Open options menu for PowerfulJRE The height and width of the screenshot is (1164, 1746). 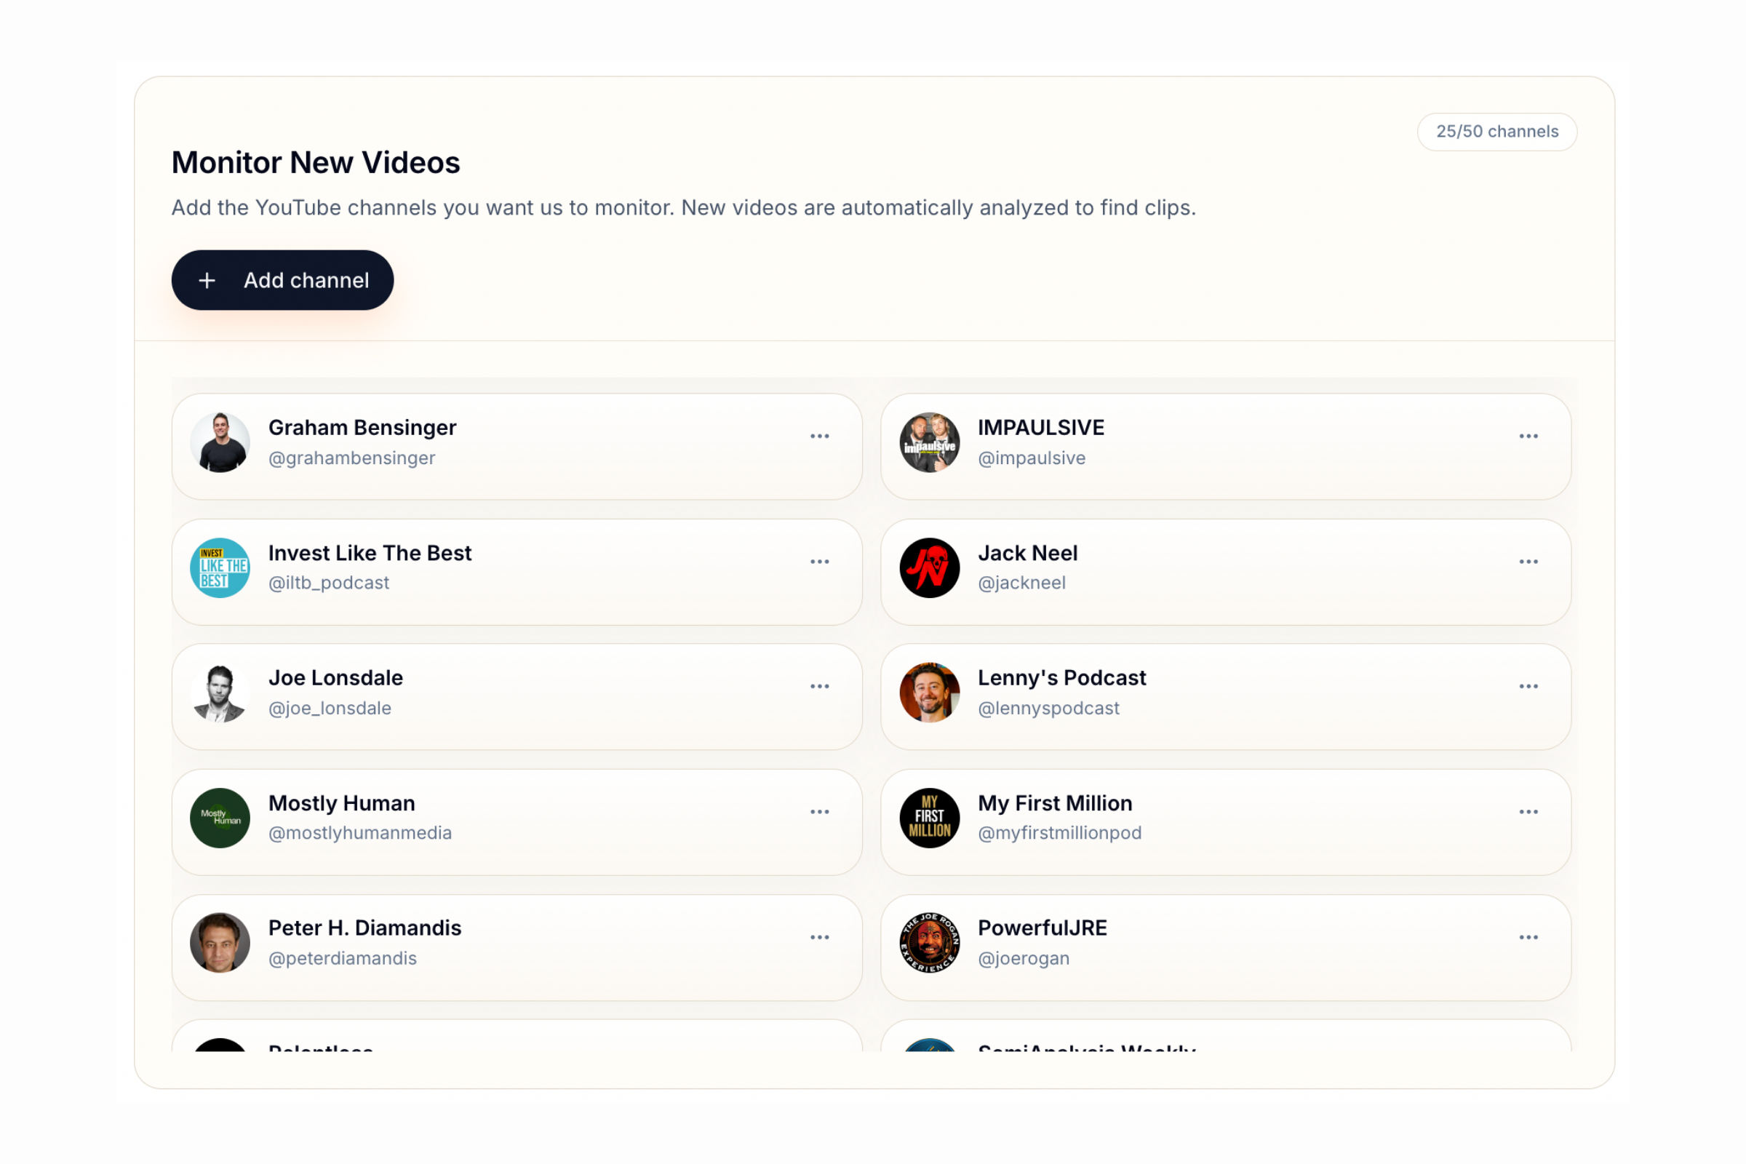1528,938
